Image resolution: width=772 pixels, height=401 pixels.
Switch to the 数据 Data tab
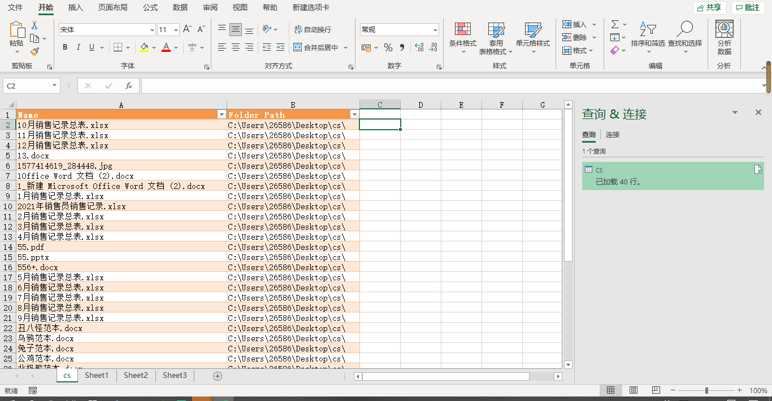click(180, 7)
